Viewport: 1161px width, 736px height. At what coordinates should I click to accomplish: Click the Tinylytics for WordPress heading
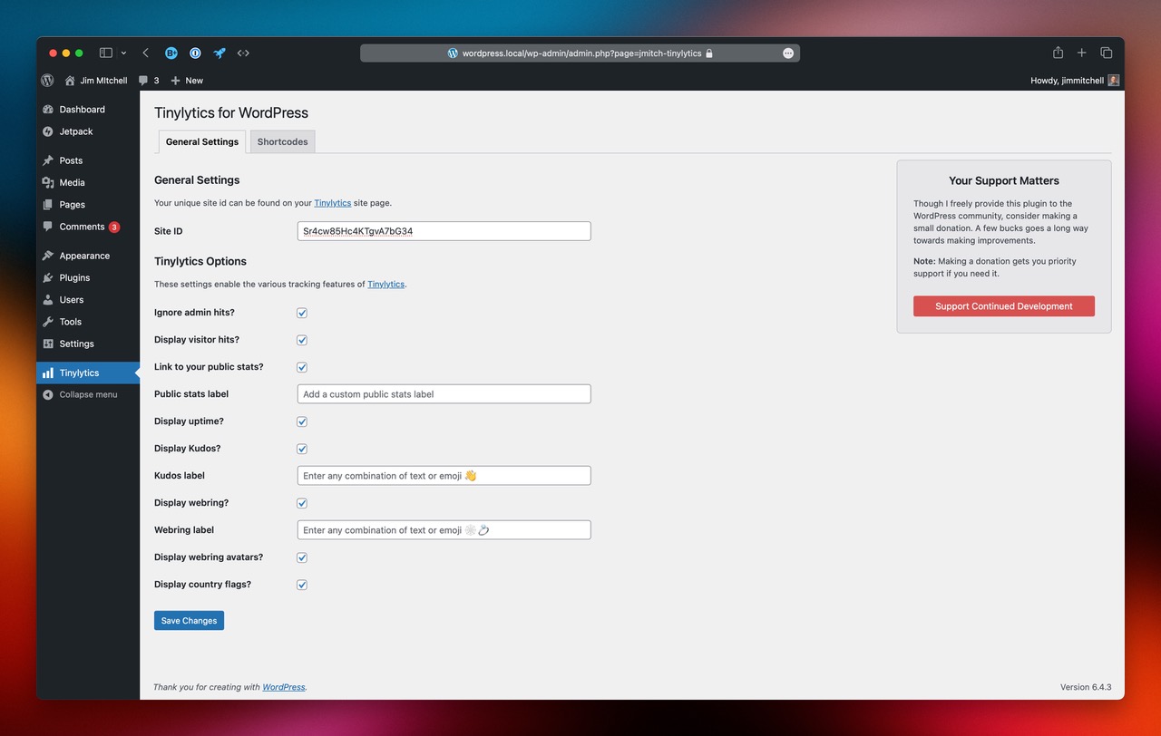231,112
